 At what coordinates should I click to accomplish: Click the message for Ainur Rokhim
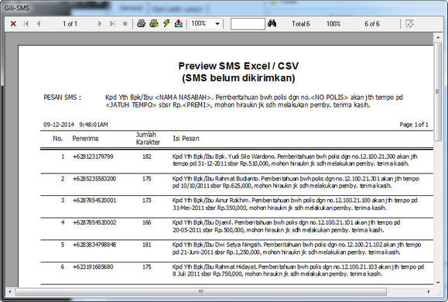coord(295,204)
